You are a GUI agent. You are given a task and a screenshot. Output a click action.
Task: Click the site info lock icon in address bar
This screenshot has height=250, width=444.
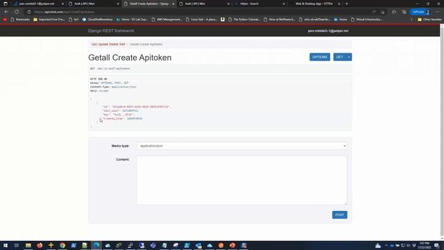click(x=29, y=12)
